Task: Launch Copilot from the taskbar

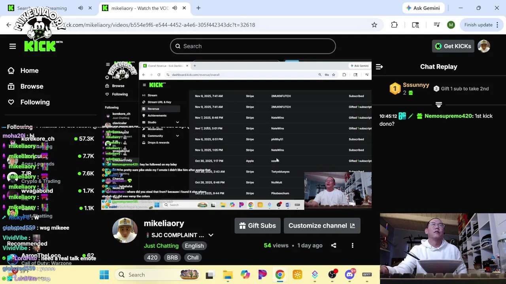Action: tap(245, 275)
